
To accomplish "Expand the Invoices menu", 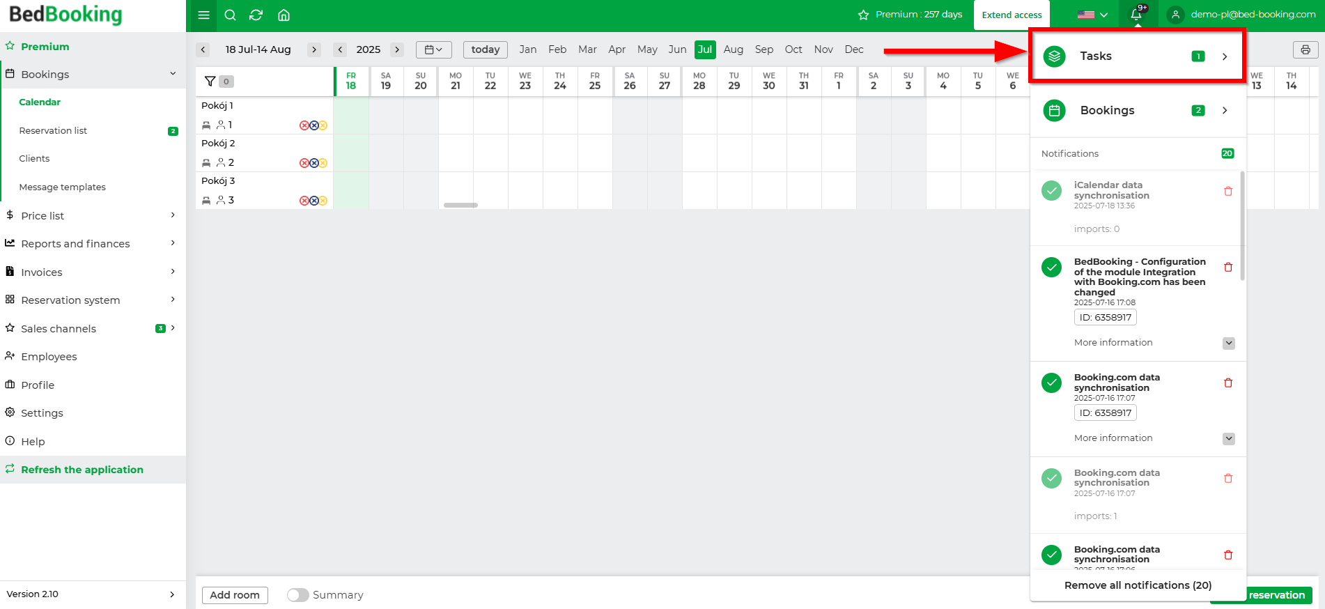I will pos(173,272).
